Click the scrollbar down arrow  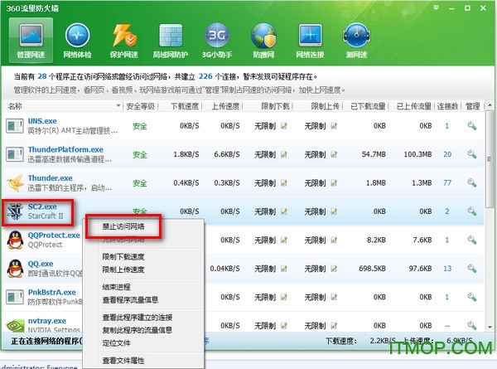point(490,327)
